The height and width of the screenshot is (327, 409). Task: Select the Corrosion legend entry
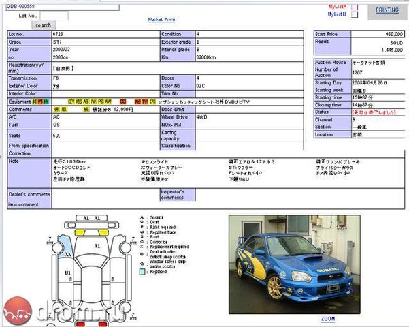tap(159, 242)
